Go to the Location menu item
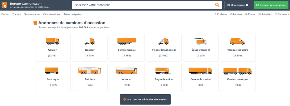The image size is (290, 106). click(236, 14)
